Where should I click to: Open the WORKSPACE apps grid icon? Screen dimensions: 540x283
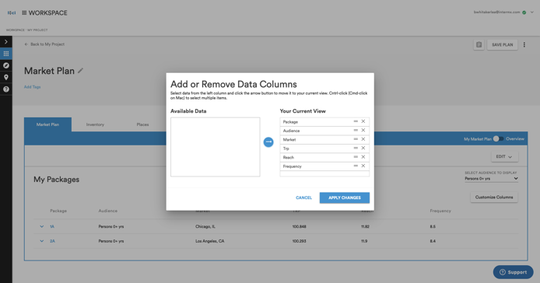pyautogui.click(x=24, y=12)
